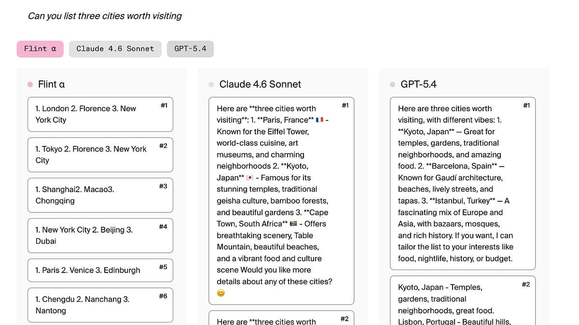This screenshot has height=325, width=579.
Task: Open Claude's first response about Paris, France
Action: pyautogui.click(x=281, y=201)
